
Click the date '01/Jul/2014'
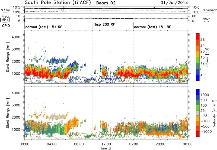point(174,3)
